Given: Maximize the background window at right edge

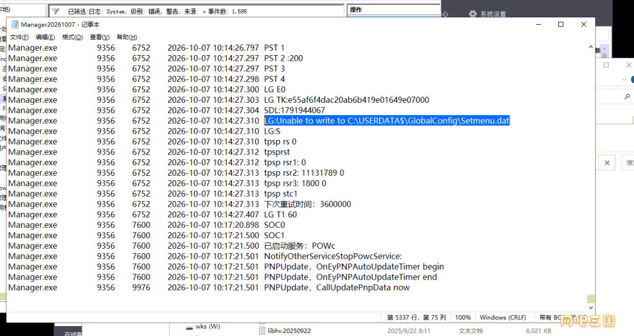Looking at the screenshot, I should point(606,65).
